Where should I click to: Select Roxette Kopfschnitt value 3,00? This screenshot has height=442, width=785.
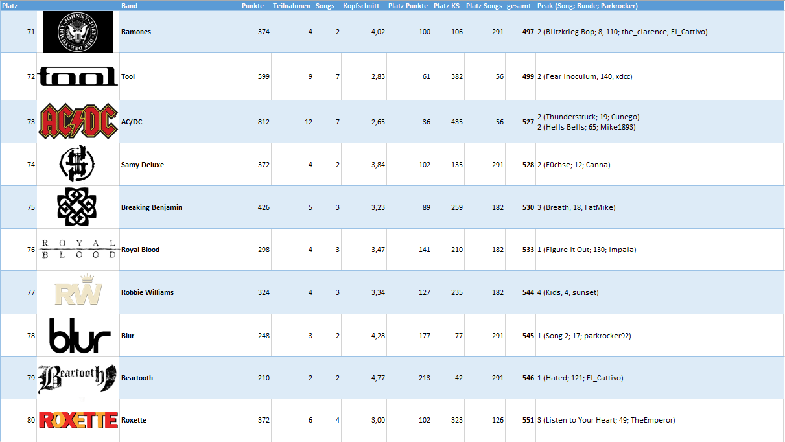point(378,420)
